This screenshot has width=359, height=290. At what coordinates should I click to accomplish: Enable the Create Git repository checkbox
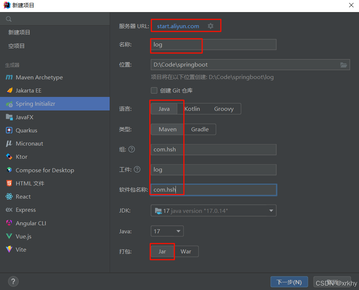point(154,90)
